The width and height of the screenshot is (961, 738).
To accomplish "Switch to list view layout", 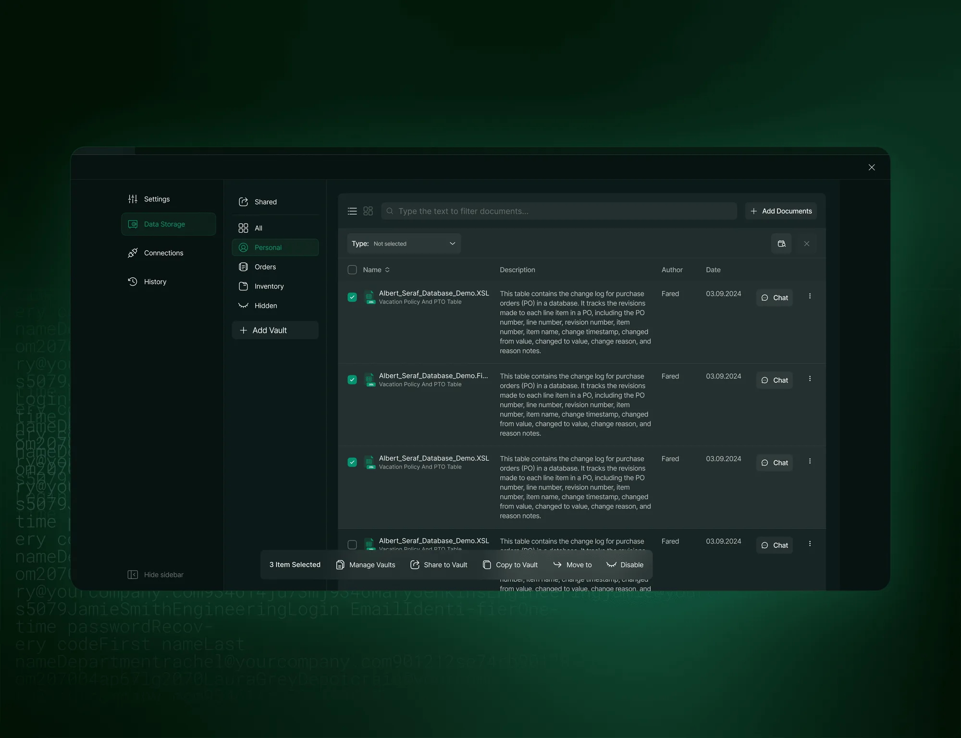I will click(x=352, y=211).
